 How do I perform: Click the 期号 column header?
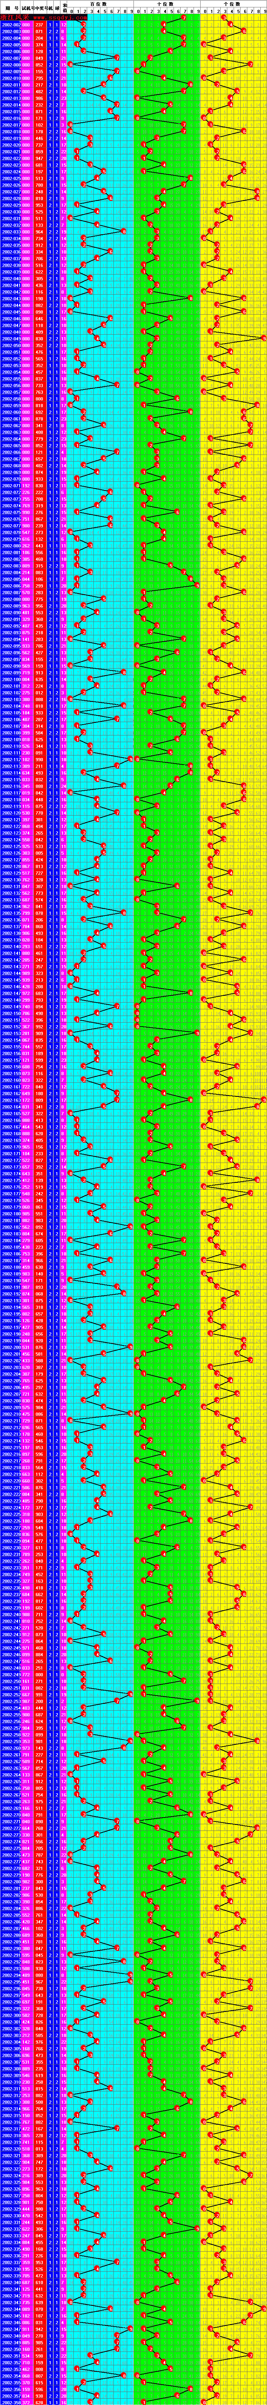click(11, 8)
